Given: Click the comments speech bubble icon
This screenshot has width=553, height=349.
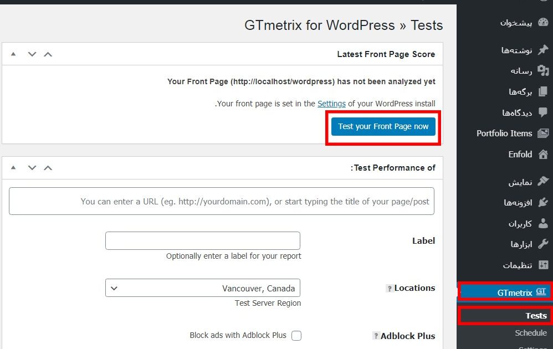Looking at the screenshot, I should (543, 112).
